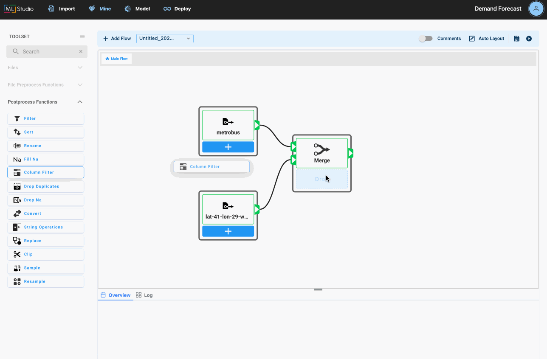
Task: Click the lat-41-lon-29 node output port
Action: click(257, 209)
